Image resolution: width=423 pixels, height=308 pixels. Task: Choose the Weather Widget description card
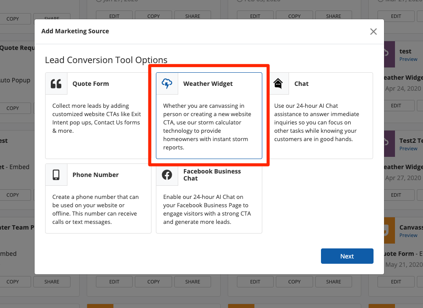click(x=209, y=127)
